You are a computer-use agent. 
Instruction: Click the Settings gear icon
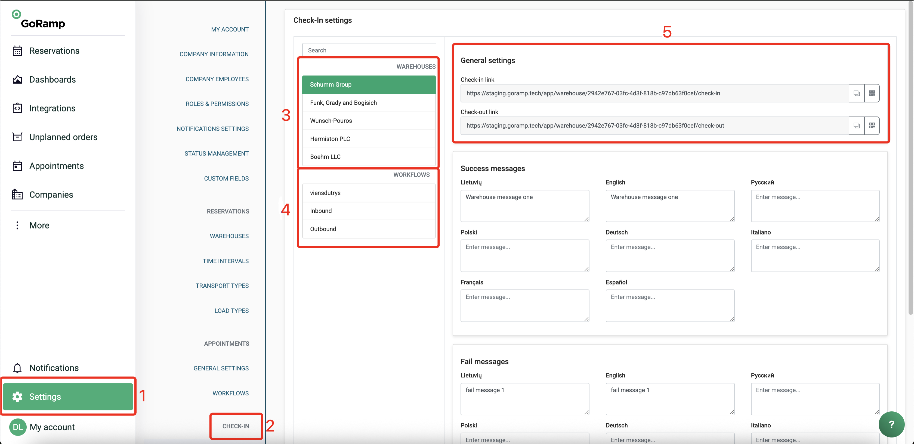coord(17,396)
